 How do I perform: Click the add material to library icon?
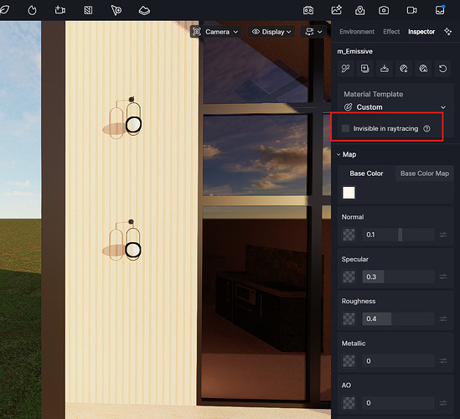coord(365,69)
